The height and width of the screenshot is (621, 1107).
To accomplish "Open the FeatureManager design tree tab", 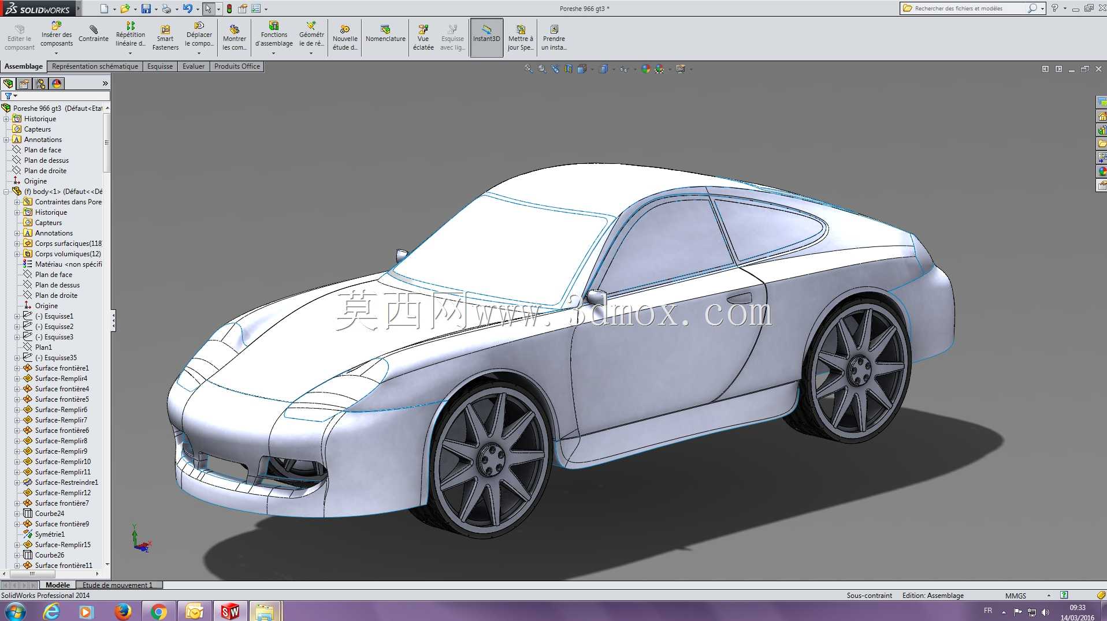I will tap(8, 84).
